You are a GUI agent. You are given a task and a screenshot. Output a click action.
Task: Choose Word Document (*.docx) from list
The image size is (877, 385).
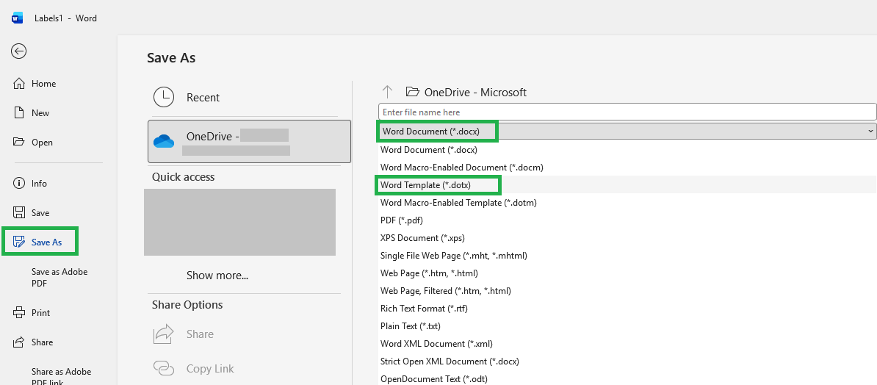[x=627, y=149]
